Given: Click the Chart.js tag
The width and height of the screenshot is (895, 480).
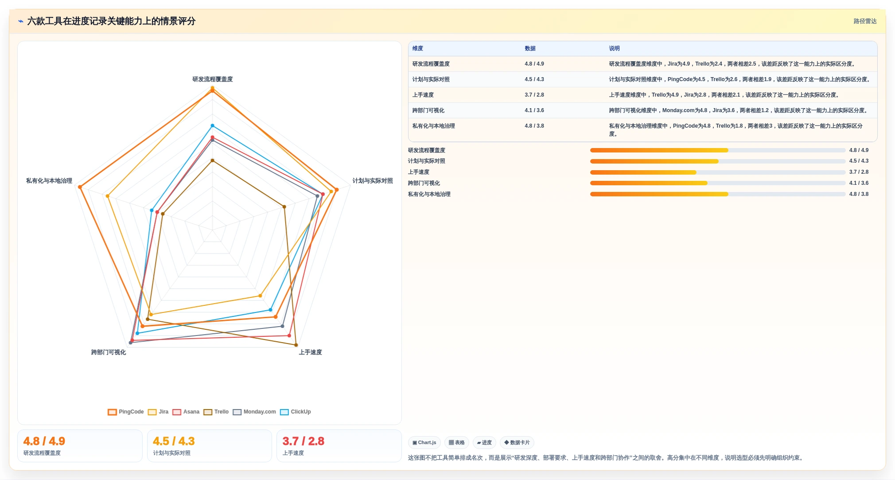Looking at the screenshot, I should point(424,442).
